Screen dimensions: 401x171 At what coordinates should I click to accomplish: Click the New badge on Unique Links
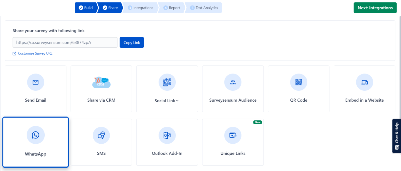tap(258, 122)
